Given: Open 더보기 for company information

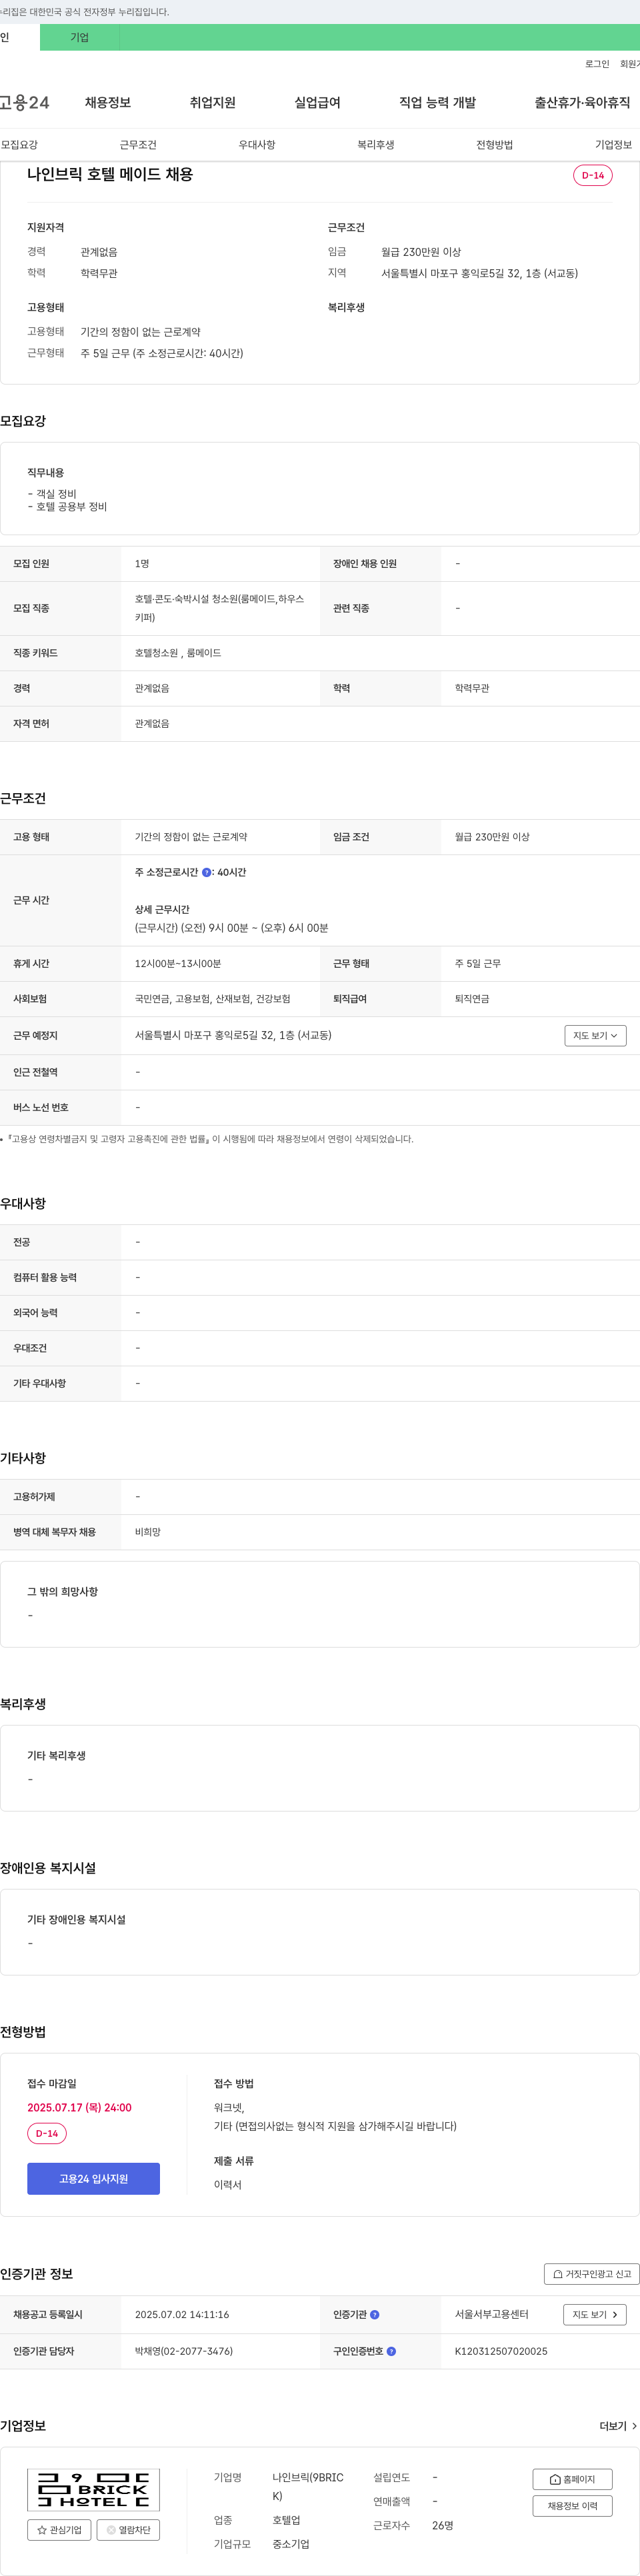Looking at the screenshot, I should click(618, 2426).
